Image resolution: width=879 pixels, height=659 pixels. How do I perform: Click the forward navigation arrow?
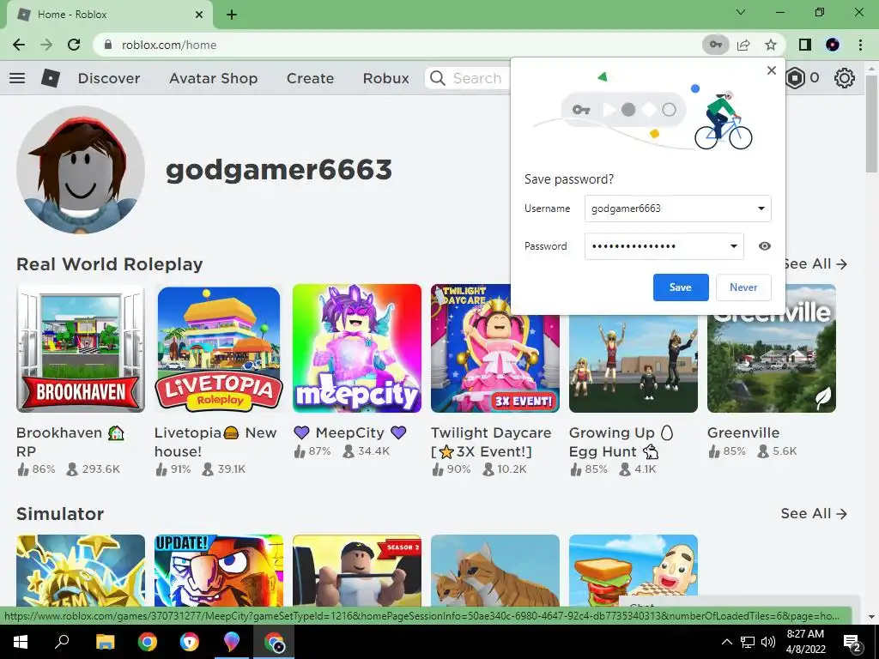[46, 45]
